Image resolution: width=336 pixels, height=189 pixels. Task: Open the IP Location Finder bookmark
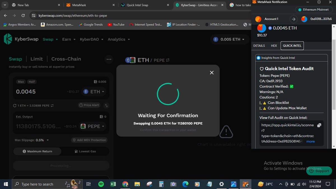(183, 25)
